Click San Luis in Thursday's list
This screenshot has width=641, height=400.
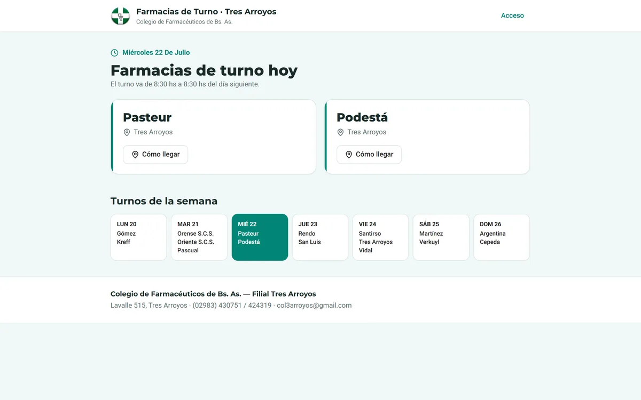310,242
